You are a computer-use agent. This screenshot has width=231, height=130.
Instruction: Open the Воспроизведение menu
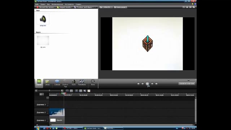click(57, 4)
